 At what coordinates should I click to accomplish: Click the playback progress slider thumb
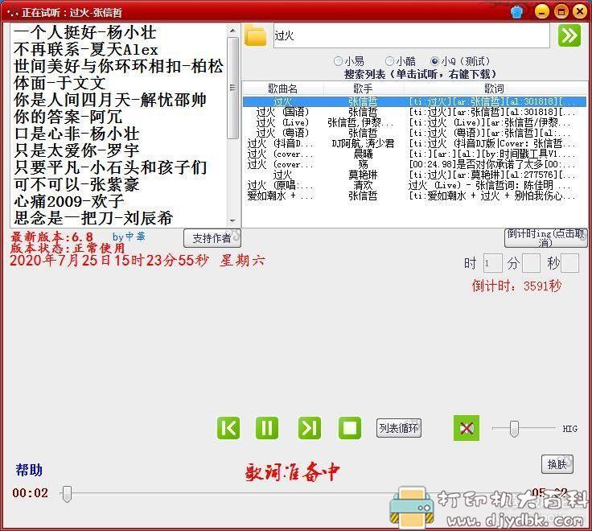click(x=67, y=494)
